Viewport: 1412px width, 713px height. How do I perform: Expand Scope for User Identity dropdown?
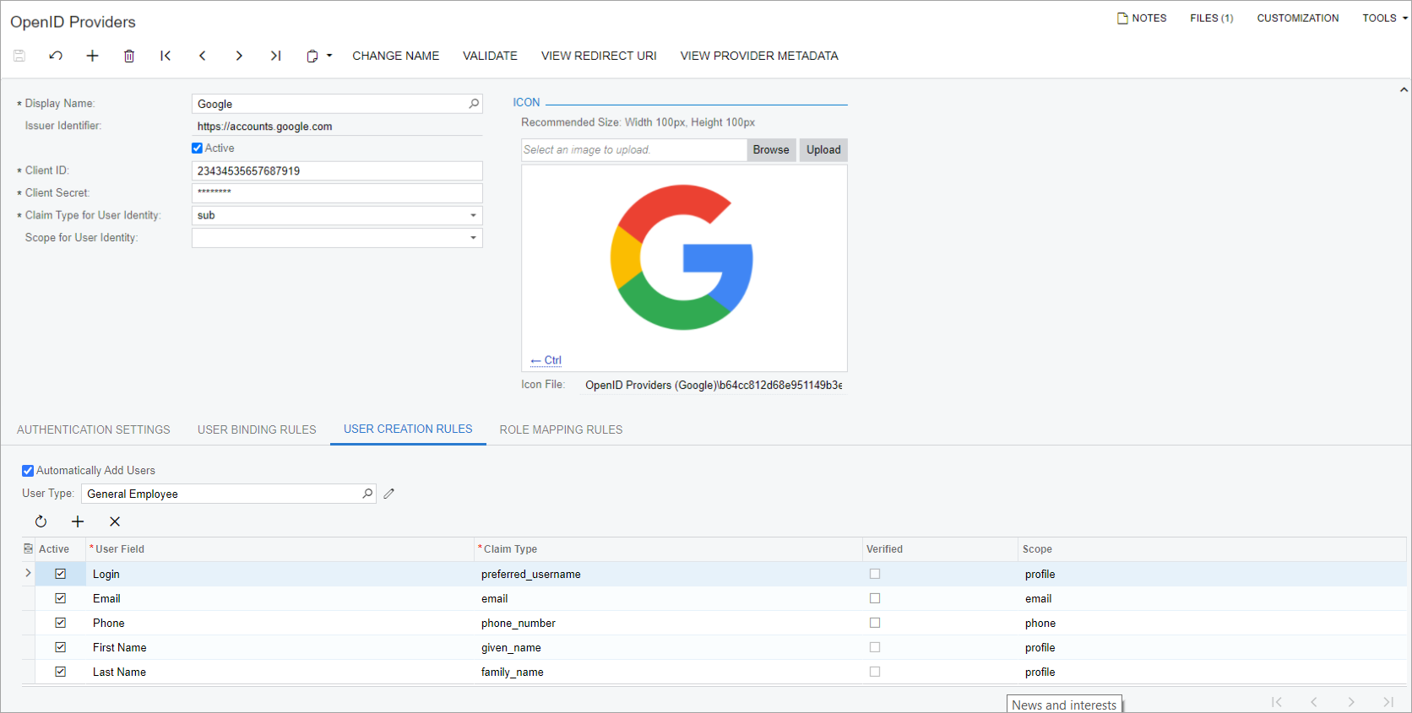tap(473, 238)
